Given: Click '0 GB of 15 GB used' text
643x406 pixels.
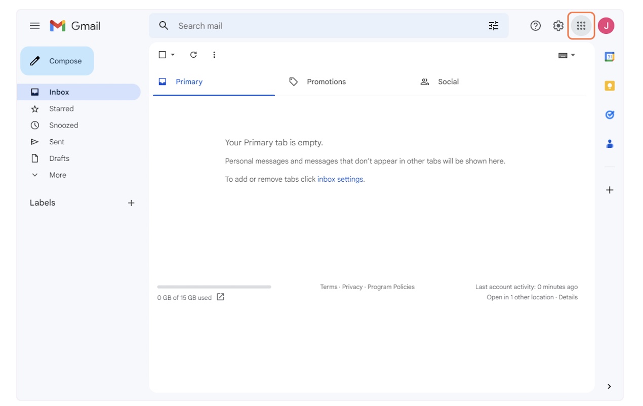Looking at the screenshot, I should tap(184, 298).
